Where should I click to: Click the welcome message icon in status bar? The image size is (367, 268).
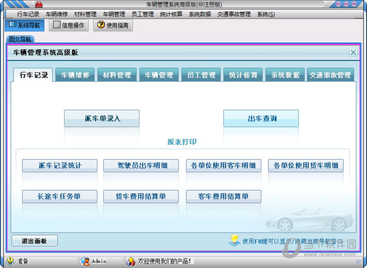tap(131, 261)
